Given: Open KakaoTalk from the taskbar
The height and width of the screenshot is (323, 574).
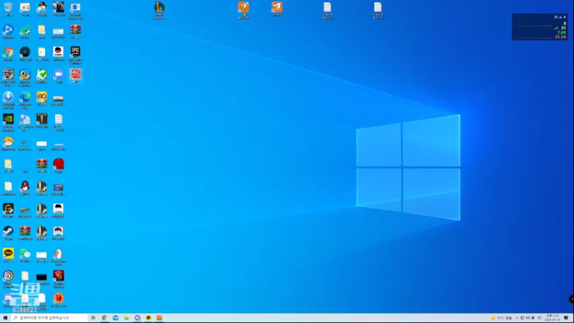Looking at the screenshot, I should point(149,318).
